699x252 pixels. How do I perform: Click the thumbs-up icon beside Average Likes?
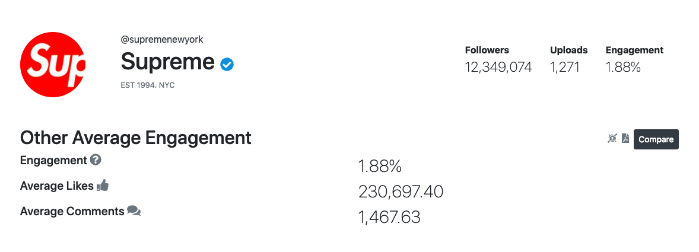click(103, 185)
